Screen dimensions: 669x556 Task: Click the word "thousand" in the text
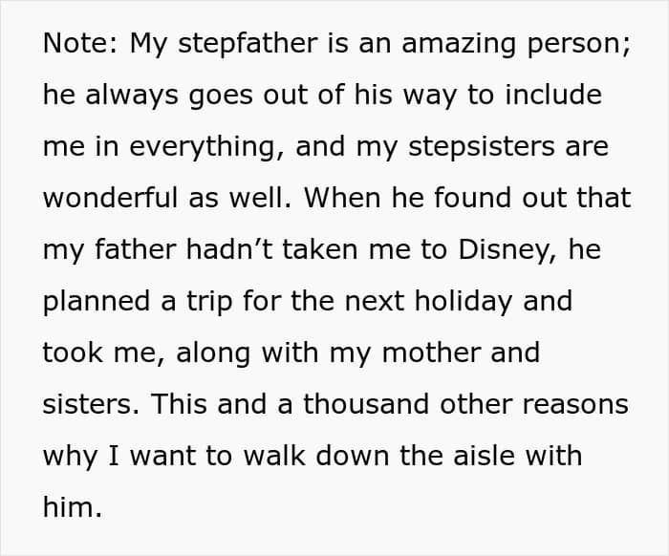click(x=366, y=404)
